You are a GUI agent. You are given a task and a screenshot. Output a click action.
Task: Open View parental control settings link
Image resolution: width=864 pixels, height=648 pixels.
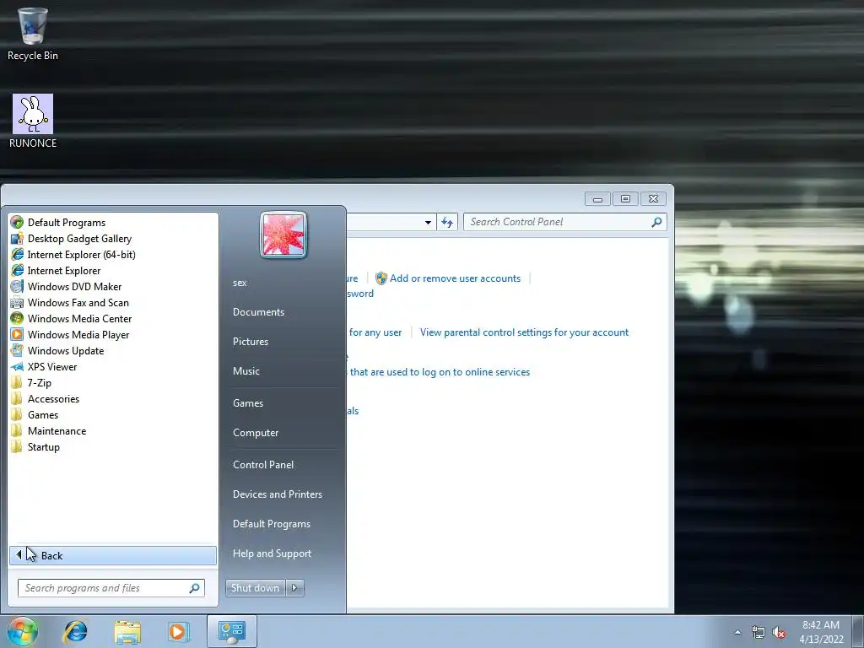(524, 332)
